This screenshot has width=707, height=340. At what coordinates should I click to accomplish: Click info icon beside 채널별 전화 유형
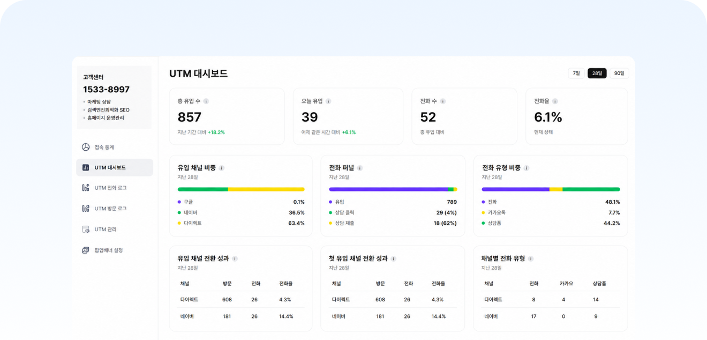pyautogui.click(x=531, y=258)
